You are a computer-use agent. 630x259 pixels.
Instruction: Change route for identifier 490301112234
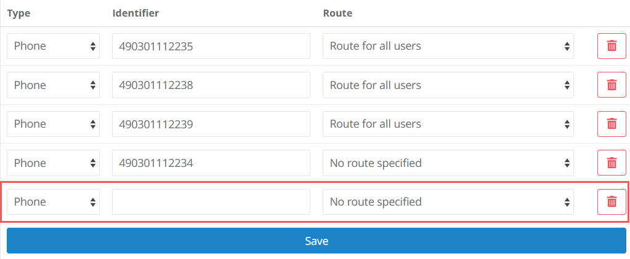[448, 163]
